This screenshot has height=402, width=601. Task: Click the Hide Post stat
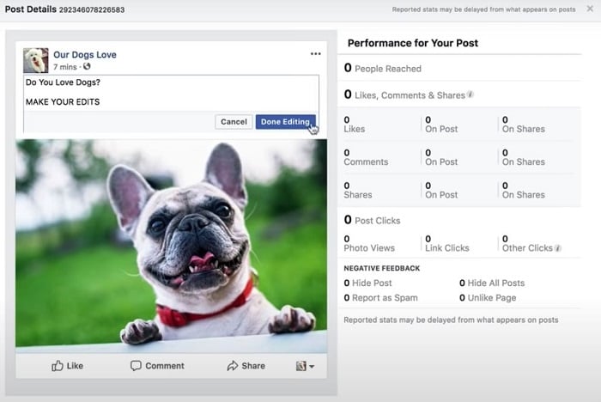pyautogui.click(x=368, y=283)
